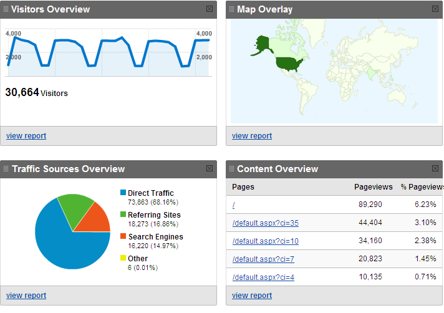Click the 2.38% pageviews percentage

pos(425,241)
